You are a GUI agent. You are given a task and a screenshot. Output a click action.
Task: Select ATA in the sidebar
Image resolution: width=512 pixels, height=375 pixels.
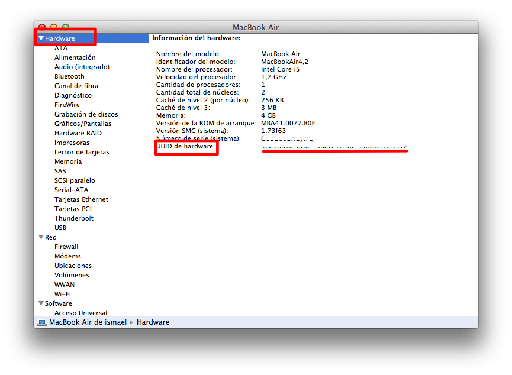(x=61, y=48)
